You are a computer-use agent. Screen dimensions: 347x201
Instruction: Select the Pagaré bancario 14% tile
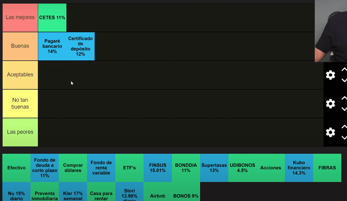click(52, 46)
